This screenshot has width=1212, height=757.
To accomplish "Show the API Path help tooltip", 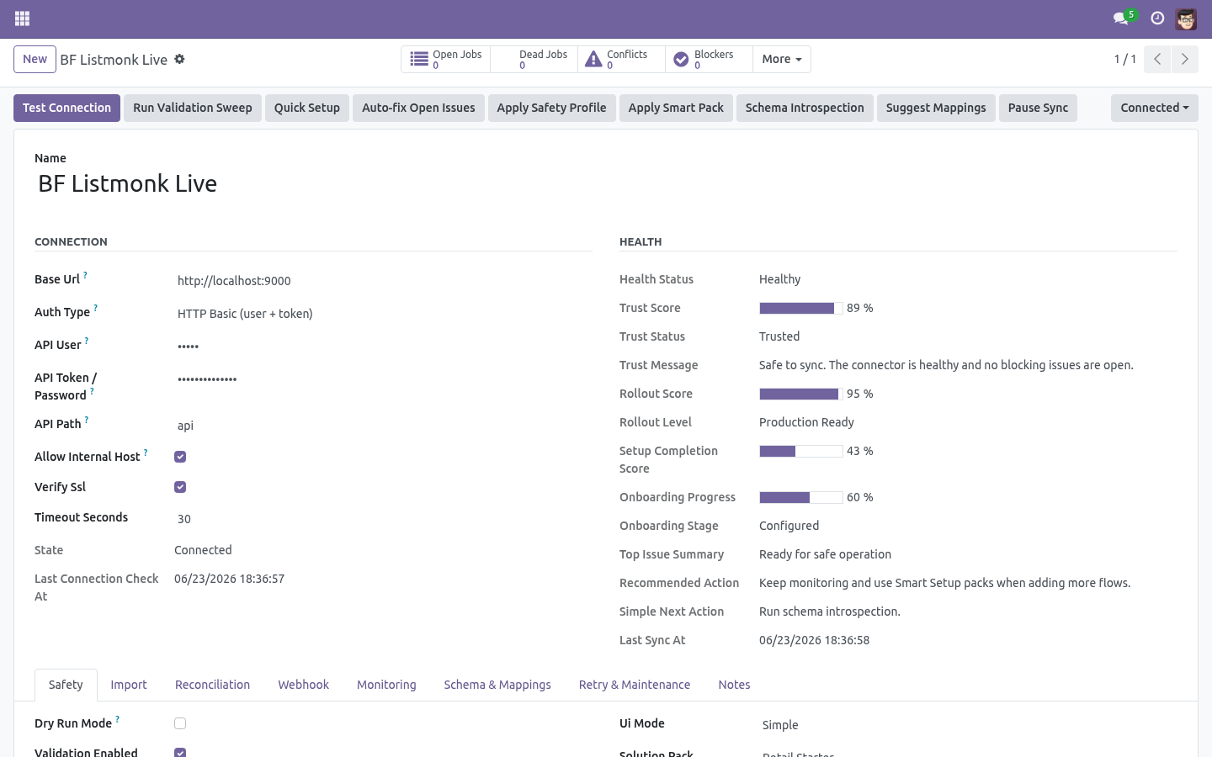I will click(x=86, y=420).
